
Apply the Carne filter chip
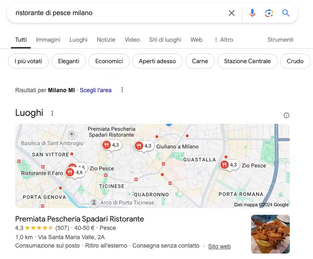(x=200, y=61)
